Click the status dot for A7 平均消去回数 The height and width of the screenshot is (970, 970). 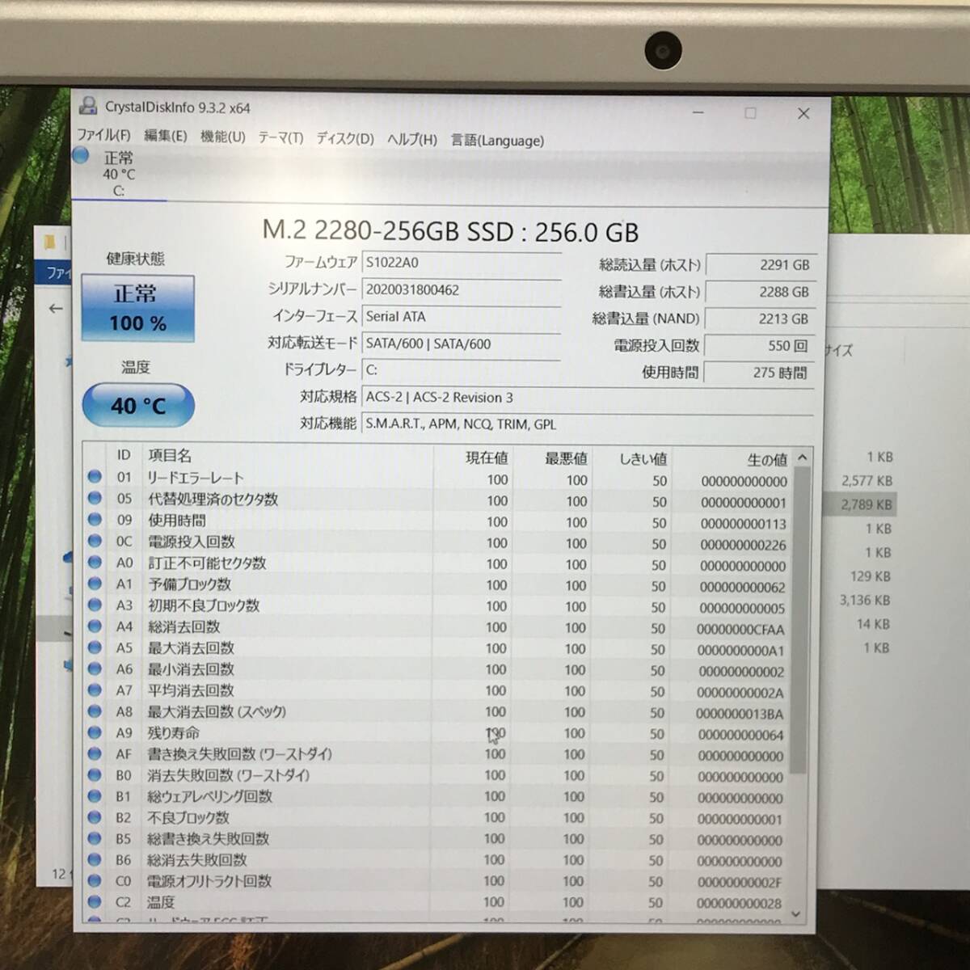pos(95,690)
